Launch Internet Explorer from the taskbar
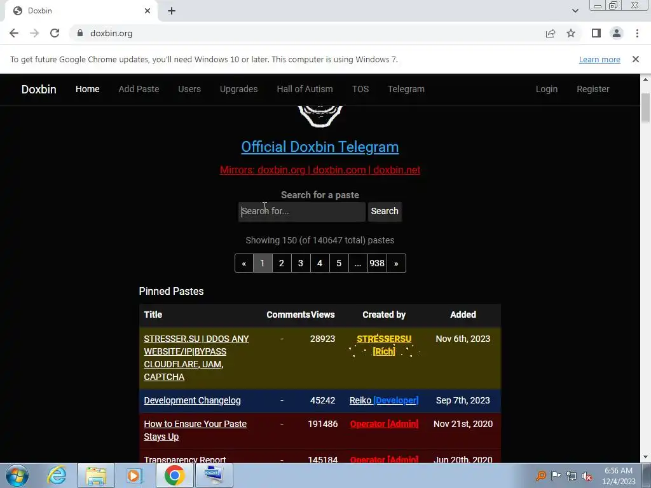 [57, 475]
